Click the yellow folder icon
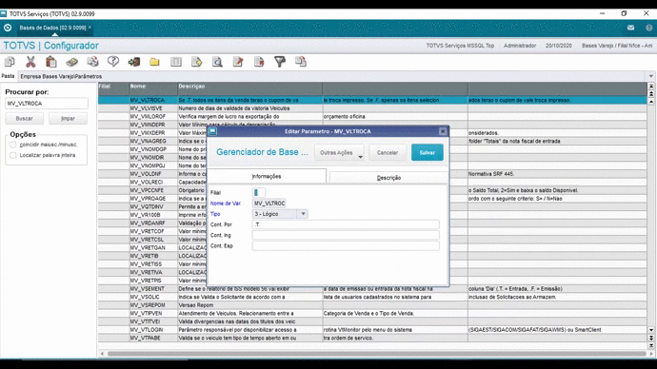Screen dimensions: 657x369 154,62
